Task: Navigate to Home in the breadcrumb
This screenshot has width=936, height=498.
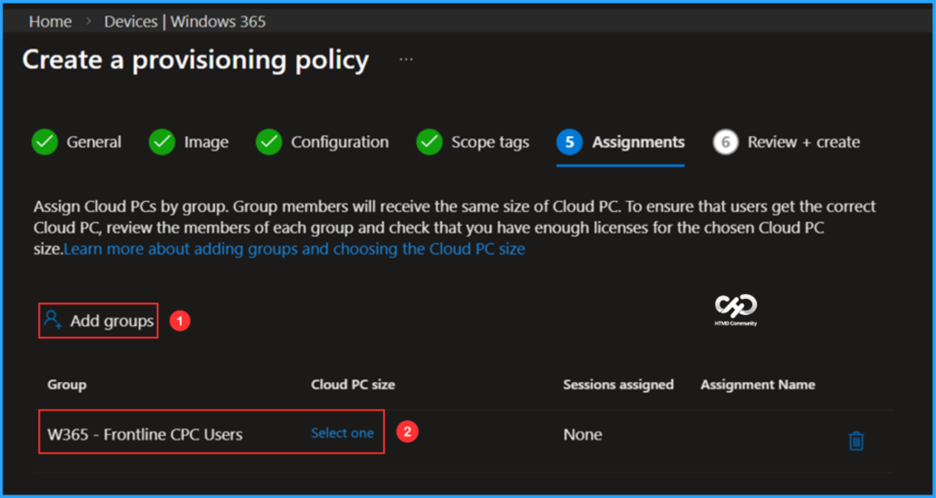Action: [50, 22]
